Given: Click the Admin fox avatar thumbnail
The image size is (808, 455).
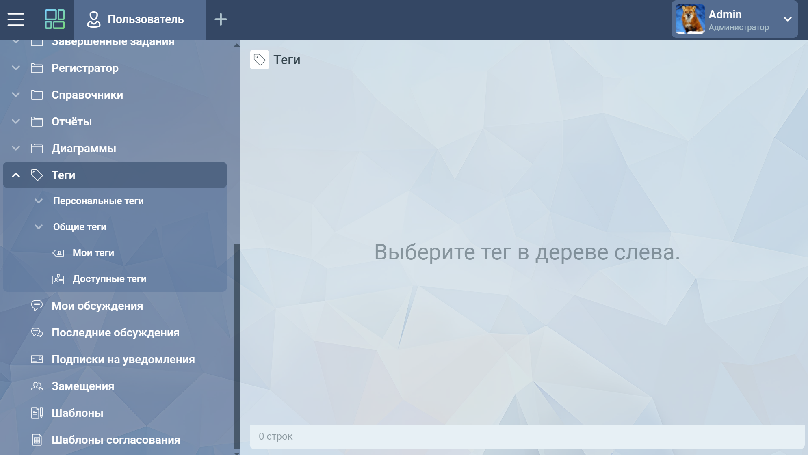Looking at the screenshot, I should pos(690,19).
